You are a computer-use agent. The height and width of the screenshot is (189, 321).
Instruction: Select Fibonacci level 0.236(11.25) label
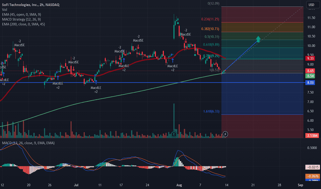210,19
